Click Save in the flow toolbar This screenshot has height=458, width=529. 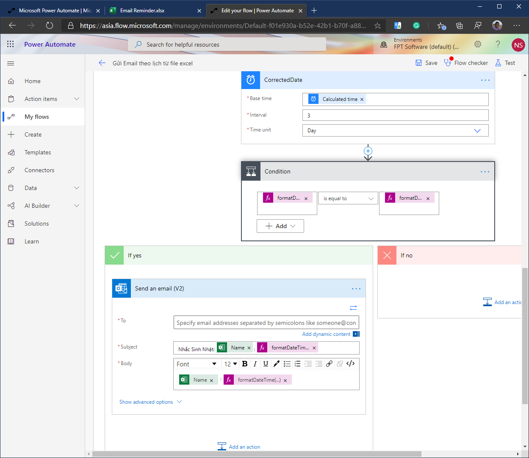point(427,63)
